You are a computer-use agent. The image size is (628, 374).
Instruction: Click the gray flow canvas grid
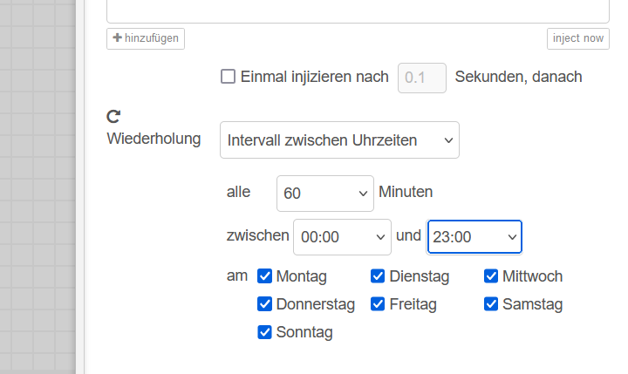click(x=38, y=187)
